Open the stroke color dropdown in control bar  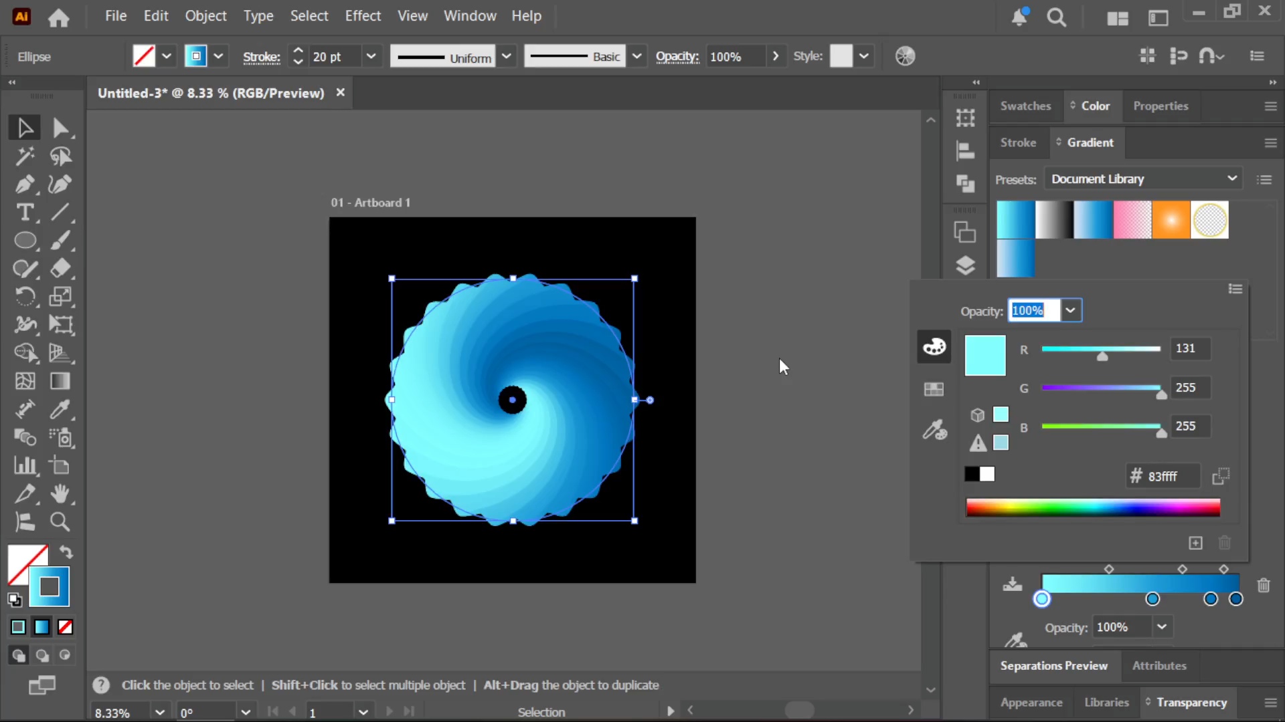pyautogui.click(x=218, y=56)
